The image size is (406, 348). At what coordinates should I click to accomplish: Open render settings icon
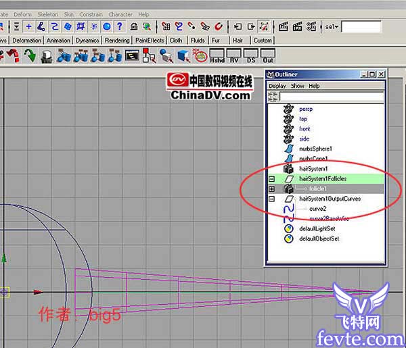311,26
